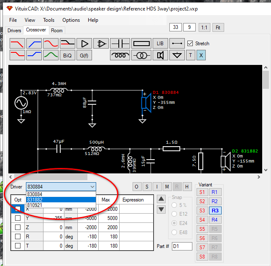Tick the Opt checkbox for Y row
This screenshot has height=266, width=271.
(x=18, y=218)
